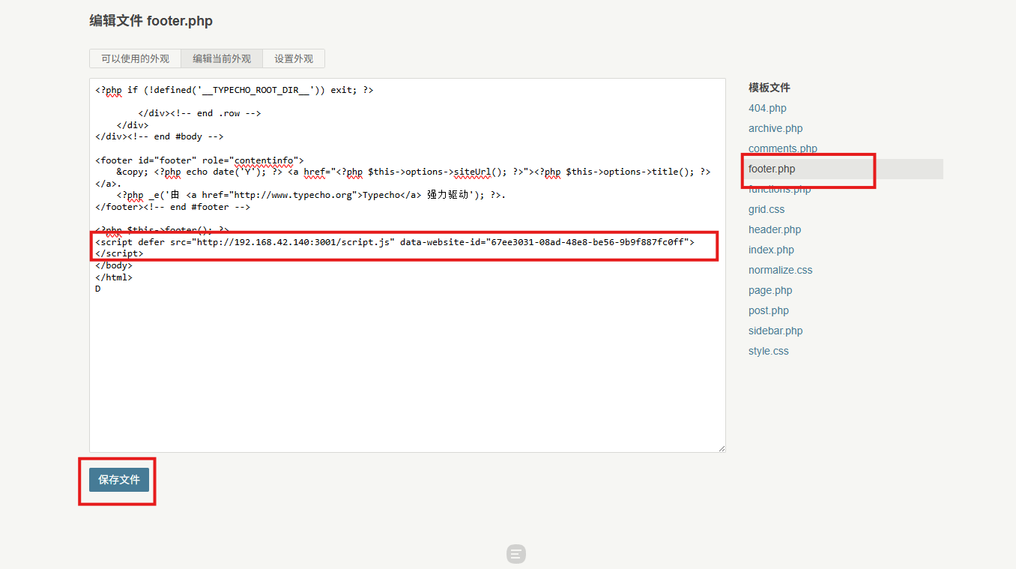Click the script.js src line in editor
1016x569 pixels.
395,242
